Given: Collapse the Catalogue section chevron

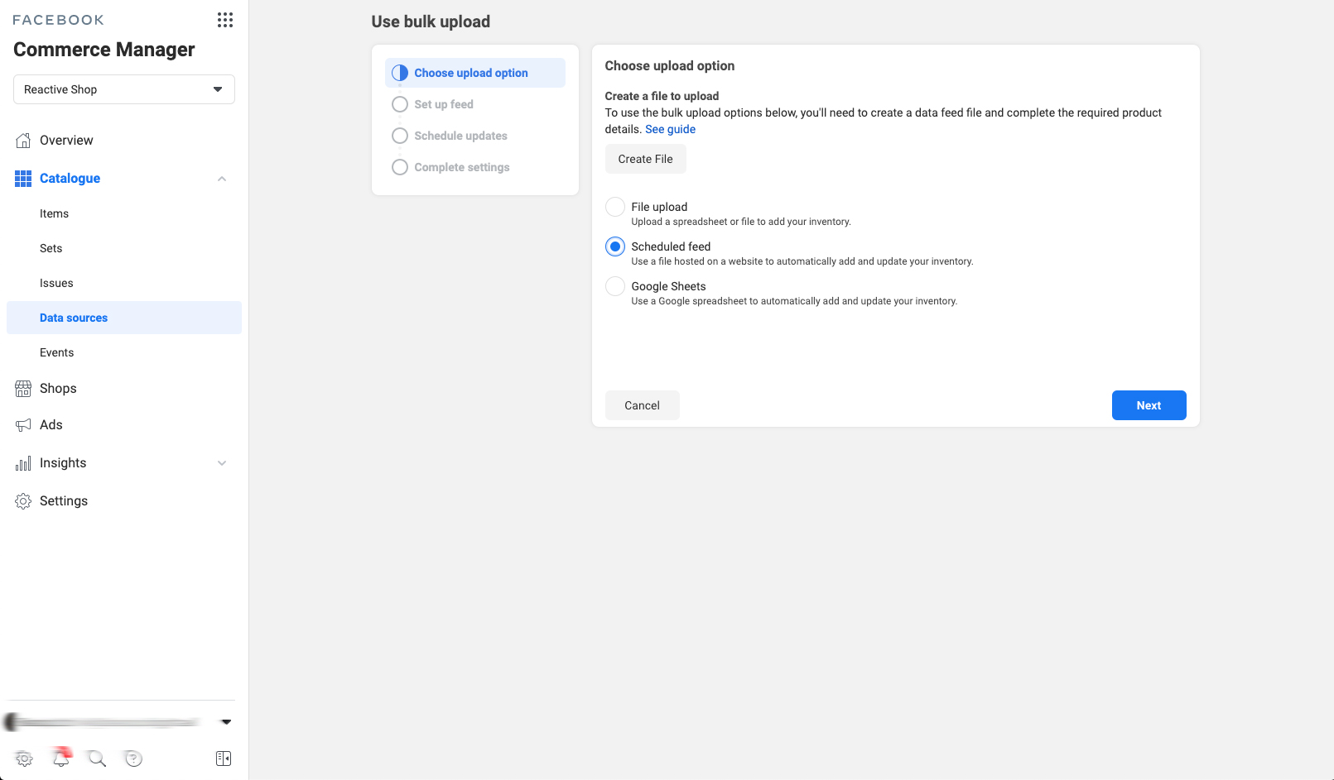Looking at the screenshot, I should [222, 179].
